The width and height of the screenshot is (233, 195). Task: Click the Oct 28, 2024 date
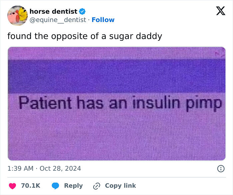[x=60, y=169]
